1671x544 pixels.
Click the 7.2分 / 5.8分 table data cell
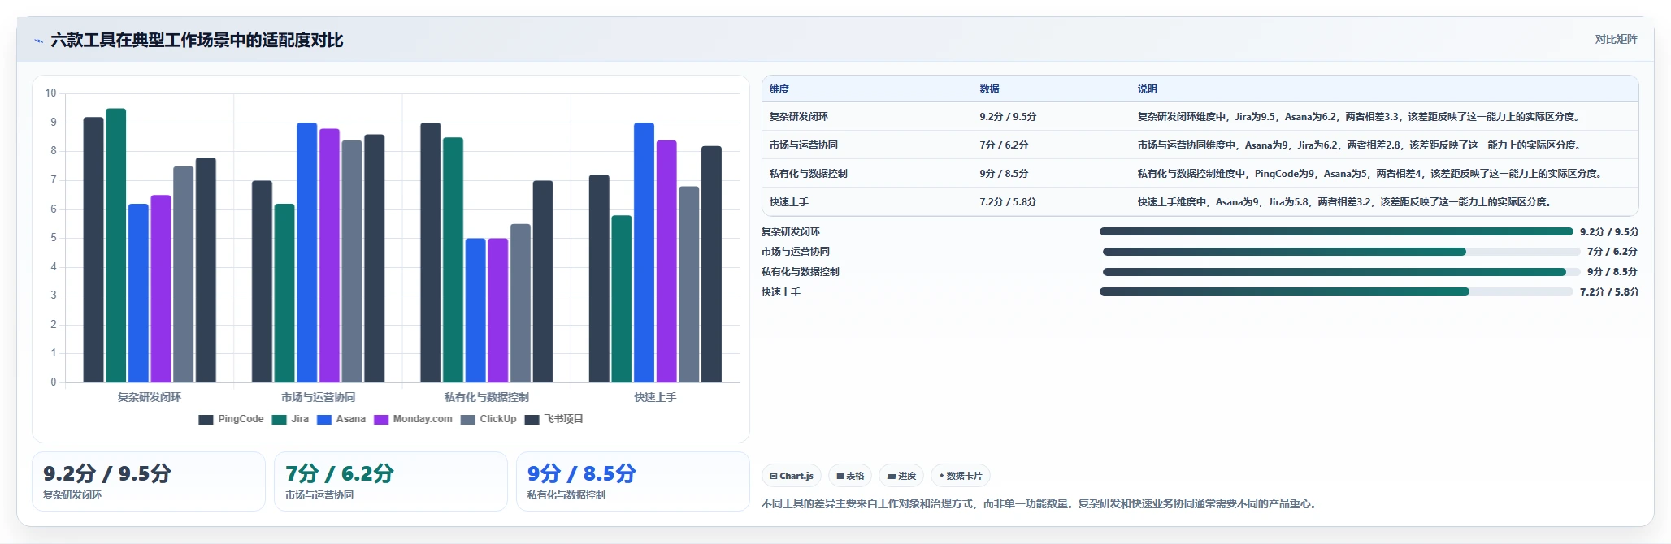(x=1052, y=202)
